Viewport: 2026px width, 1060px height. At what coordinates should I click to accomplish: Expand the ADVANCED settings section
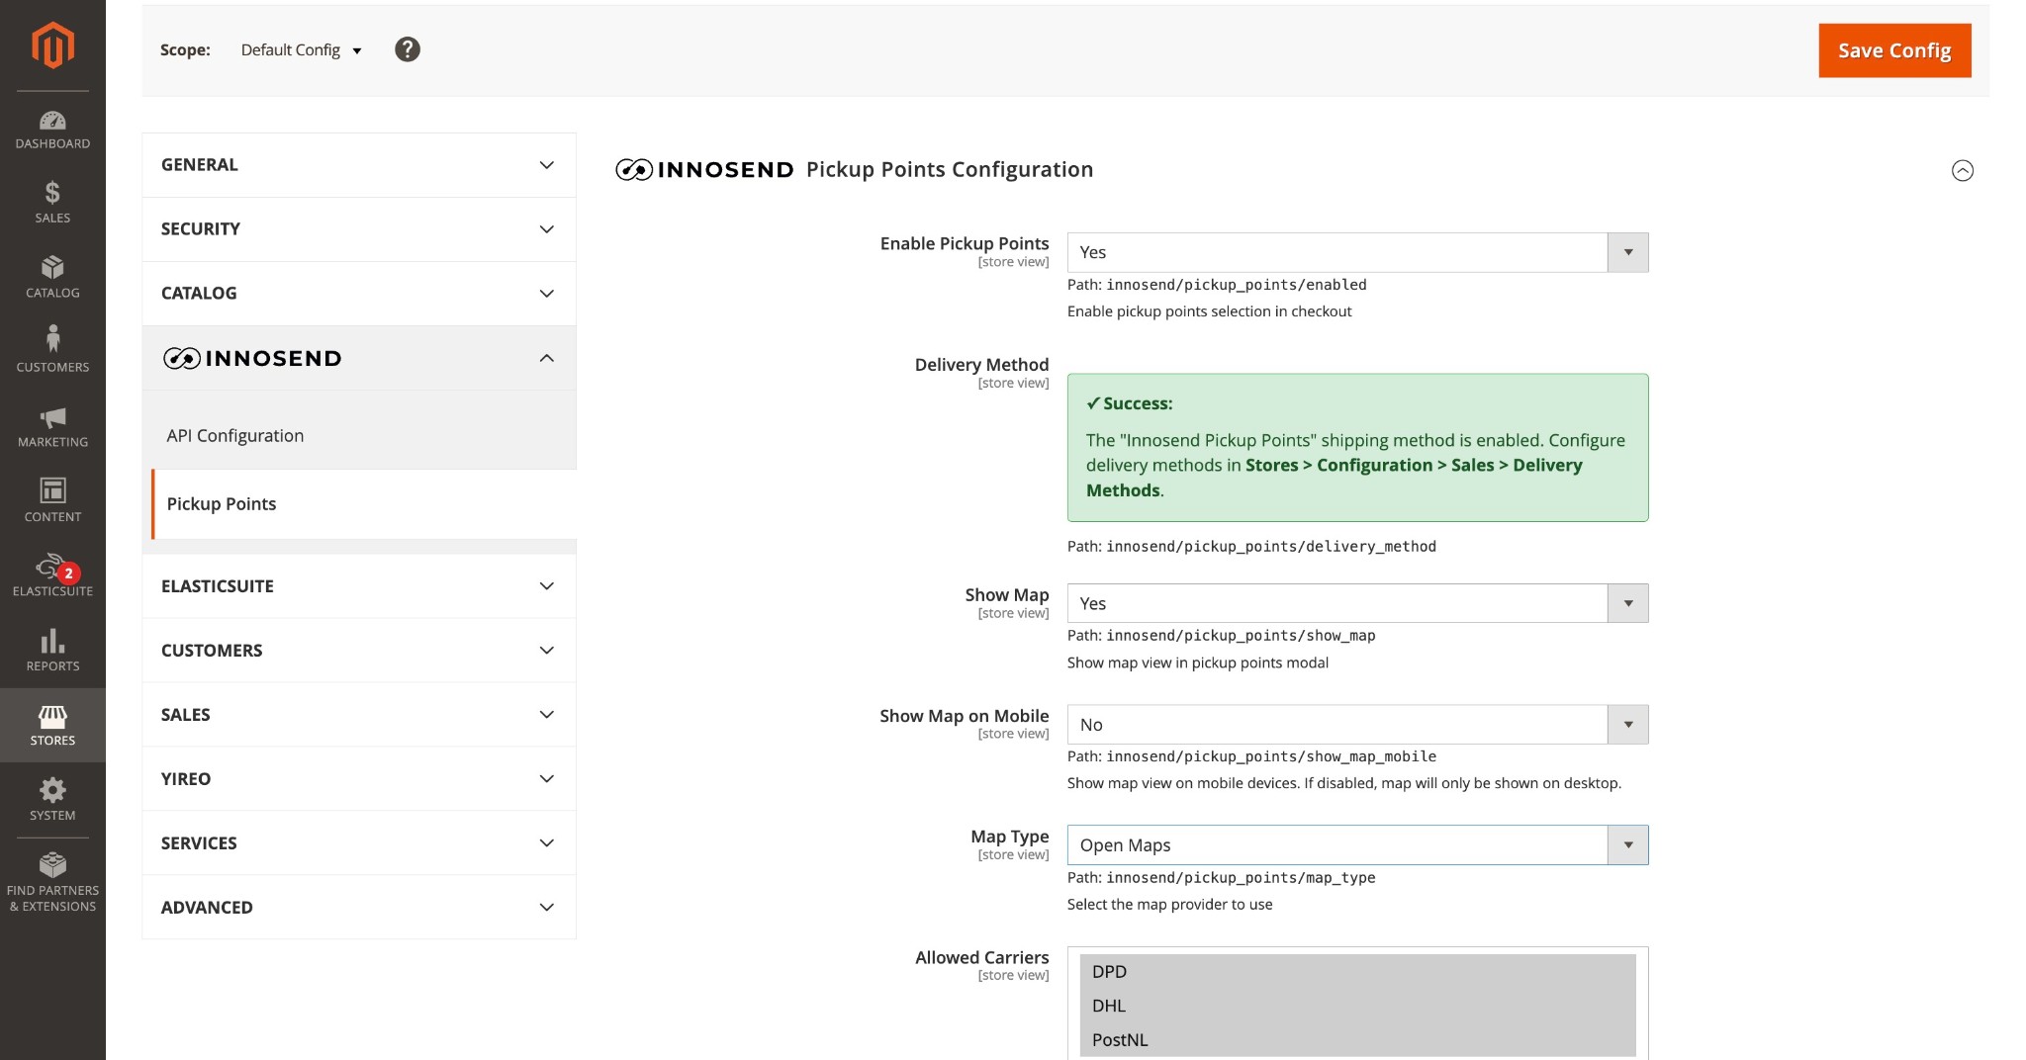[x=358, y=907]
